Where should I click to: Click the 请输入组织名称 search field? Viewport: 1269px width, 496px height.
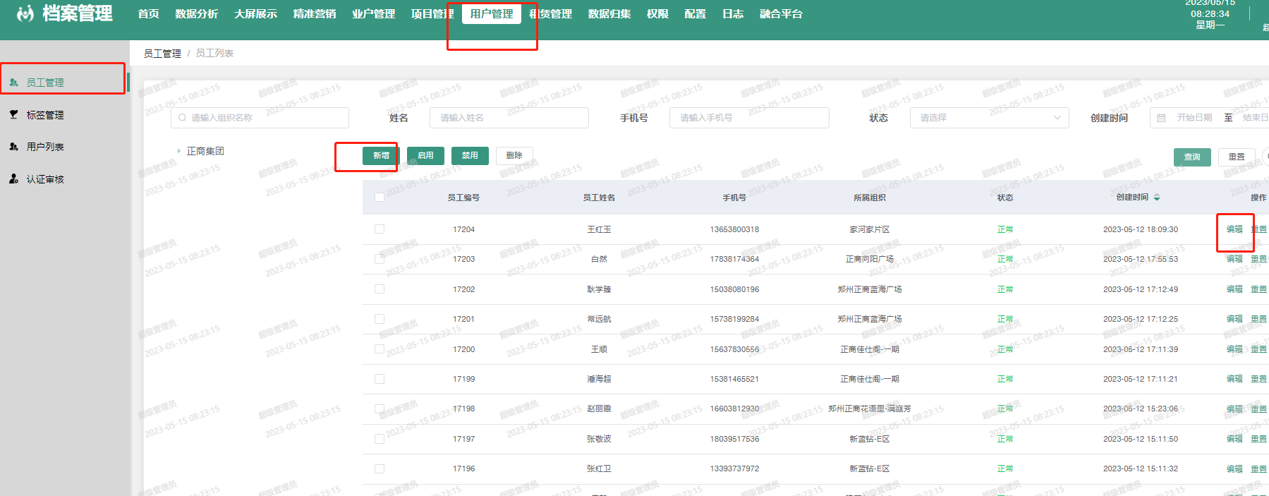pos(260,118)
